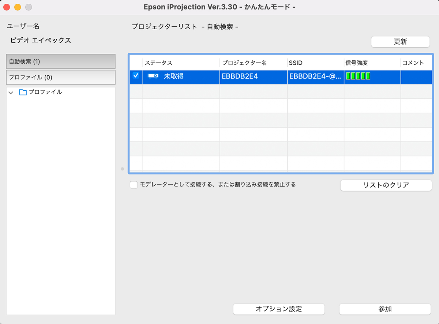Sort by 信号強度 column header
This screenshot has width=439, height=324.
[372, 63]
